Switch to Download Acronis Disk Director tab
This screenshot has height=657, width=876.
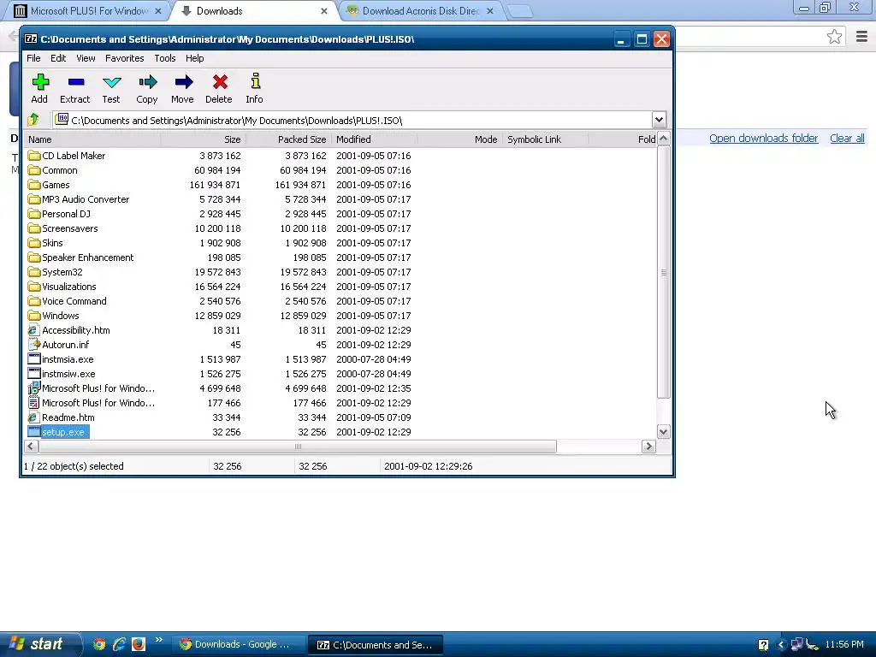(x=420, y=10)
